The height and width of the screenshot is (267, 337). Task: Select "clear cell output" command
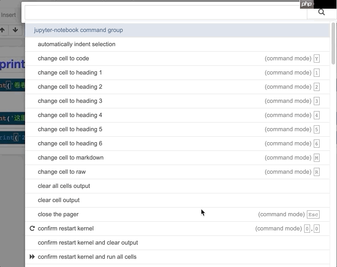pos(58,200)
